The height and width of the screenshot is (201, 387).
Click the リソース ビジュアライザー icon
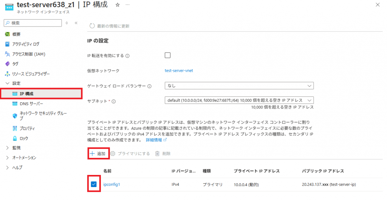click(x=8, y=74)
